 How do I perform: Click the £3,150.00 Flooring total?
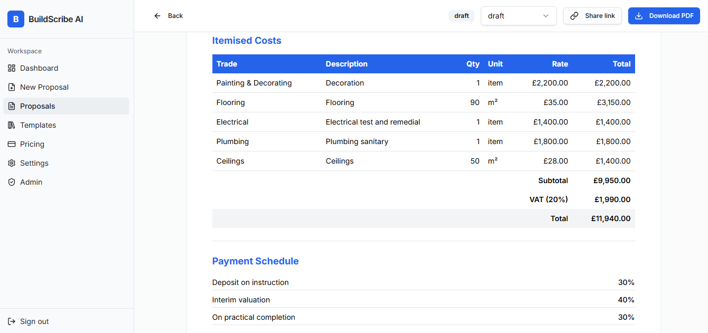tap(613, 102)
